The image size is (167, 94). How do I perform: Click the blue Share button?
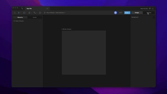click(x=127, y=13)
